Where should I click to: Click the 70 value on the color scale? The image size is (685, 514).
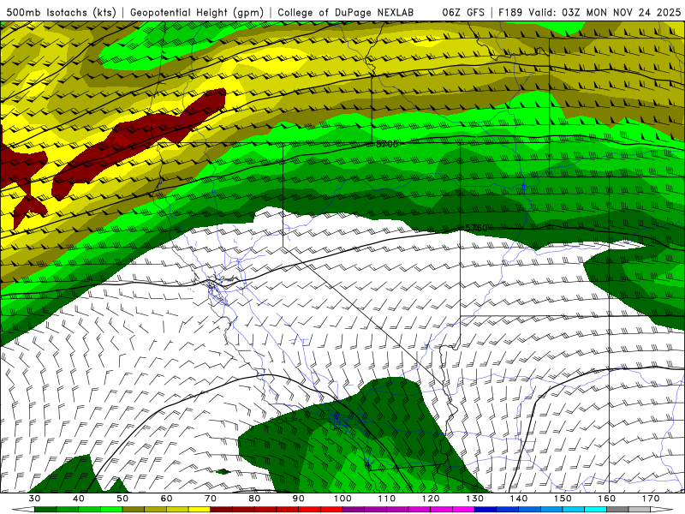211,499
